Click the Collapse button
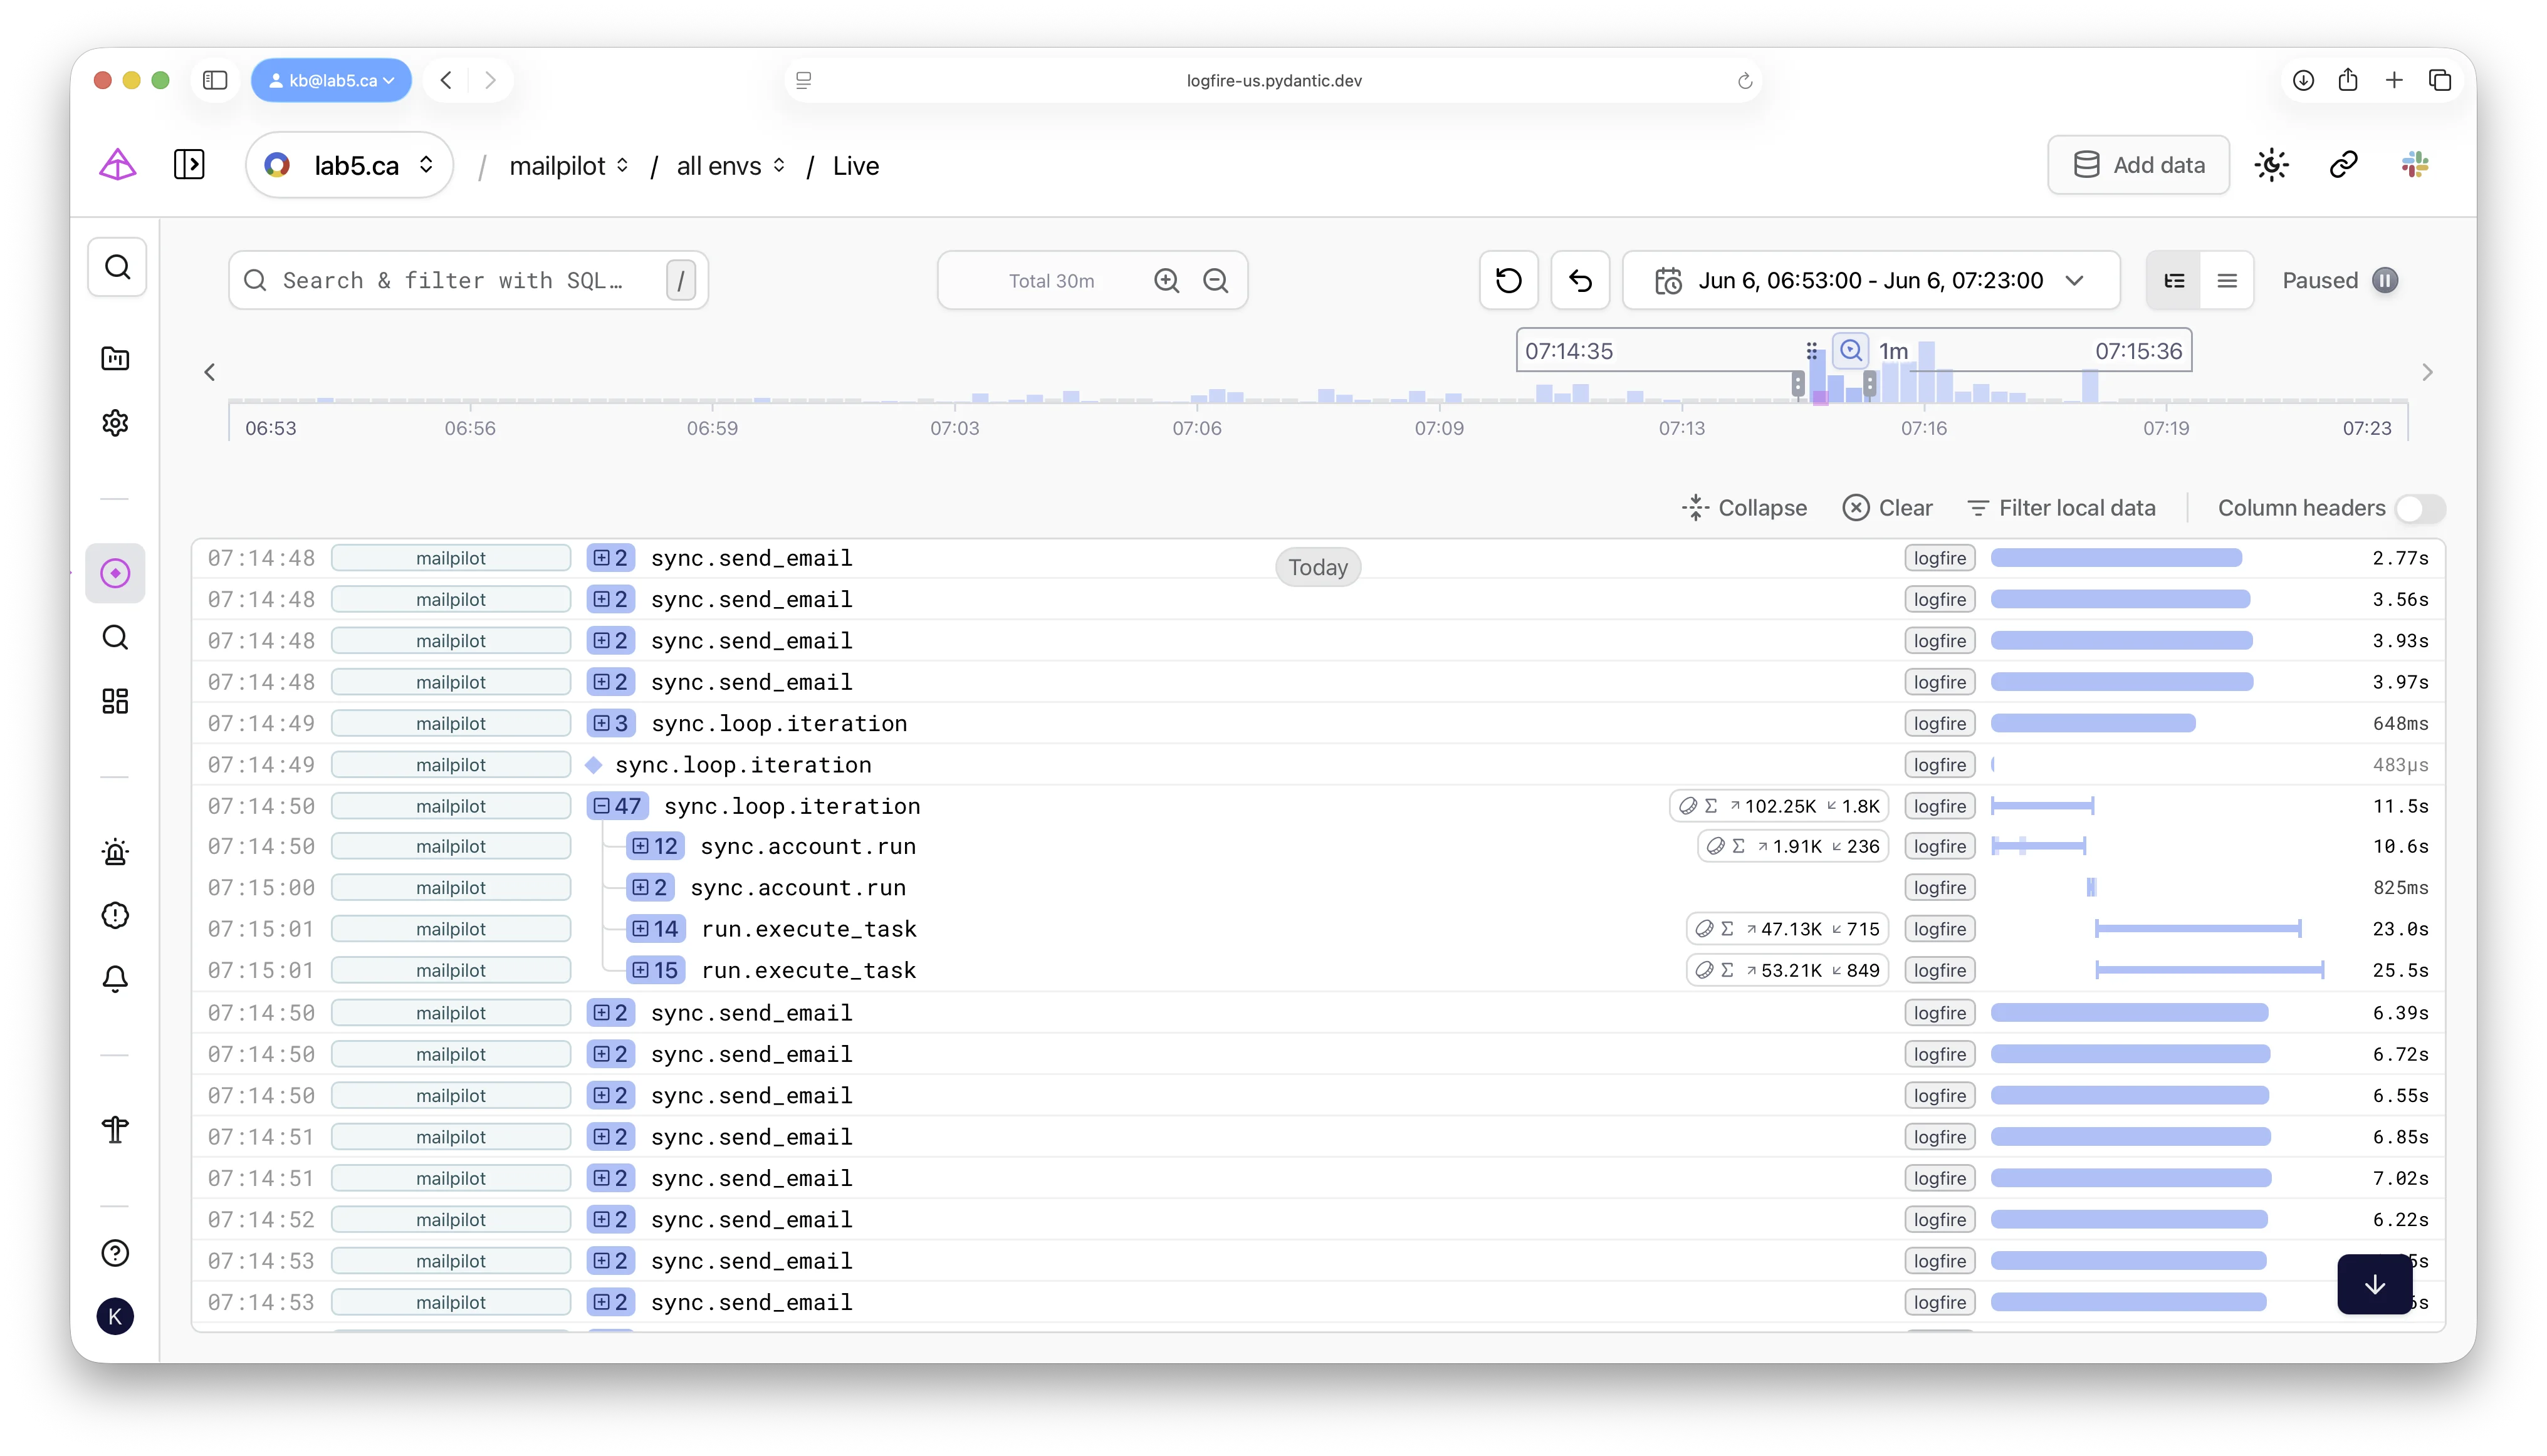This screenshot has width=2547, height=1456. tap(1744, 508)
